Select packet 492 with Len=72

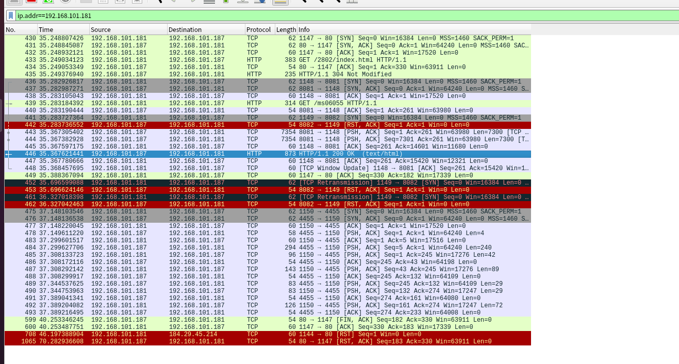(x=268, y=305)
